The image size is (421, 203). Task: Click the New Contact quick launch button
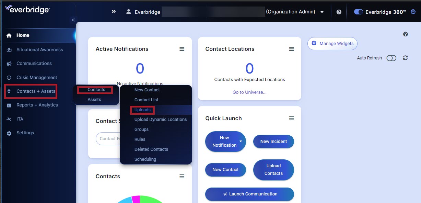click(225, 170)
